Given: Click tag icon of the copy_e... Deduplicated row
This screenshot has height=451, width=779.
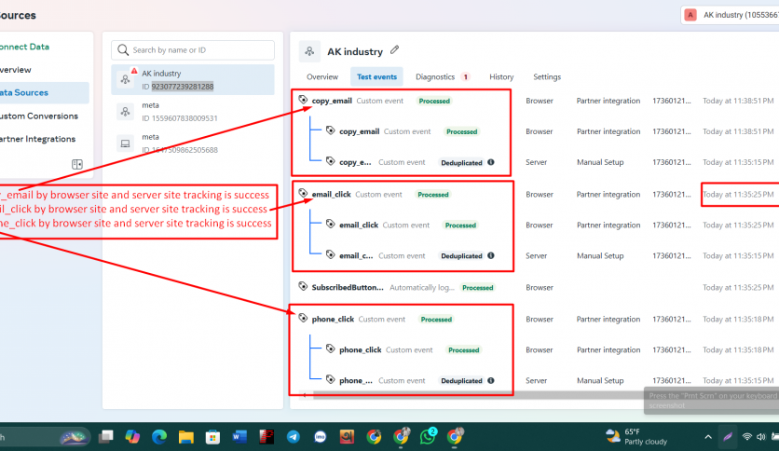Looking at the screenshot, I should tap(331, 161).
